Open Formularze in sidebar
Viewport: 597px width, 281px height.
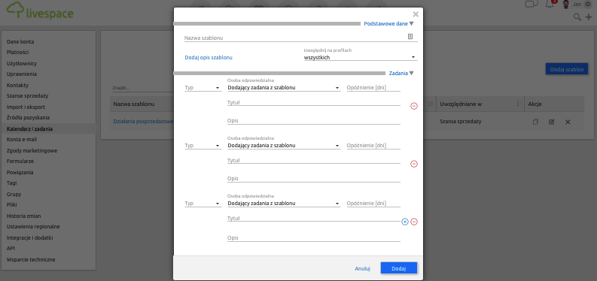coord(20,162)
